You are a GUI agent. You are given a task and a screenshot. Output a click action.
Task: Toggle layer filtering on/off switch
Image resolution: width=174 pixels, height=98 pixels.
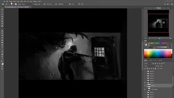164,63
